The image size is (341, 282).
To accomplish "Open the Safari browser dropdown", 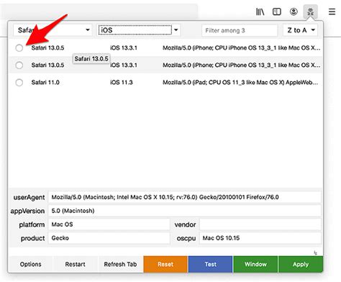I will 53,30.
